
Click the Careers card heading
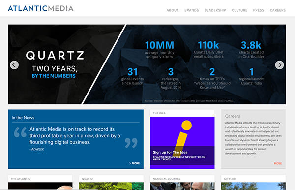pos(233,116)
